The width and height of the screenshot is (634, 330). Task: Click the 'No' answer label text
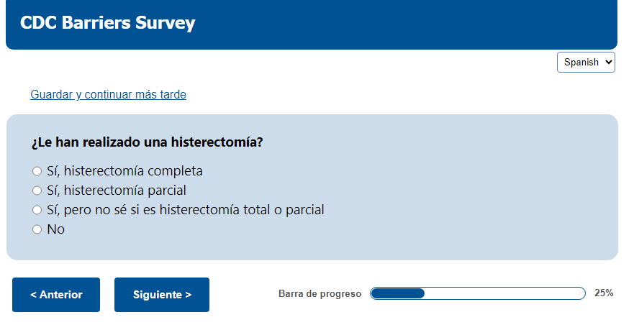click(55, 229)
